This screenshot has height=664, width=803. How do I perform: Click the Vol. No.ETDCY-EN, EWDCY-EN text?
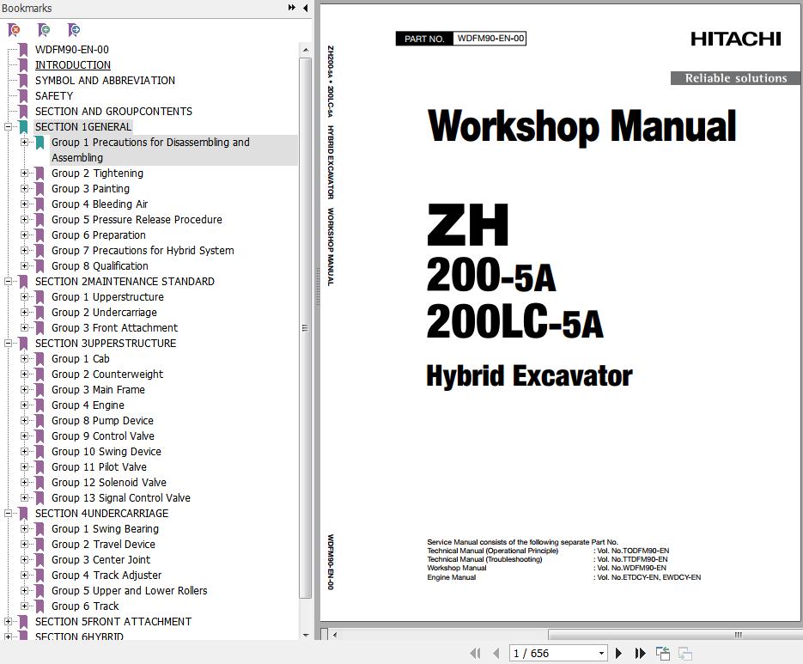[x=649, y=577]
